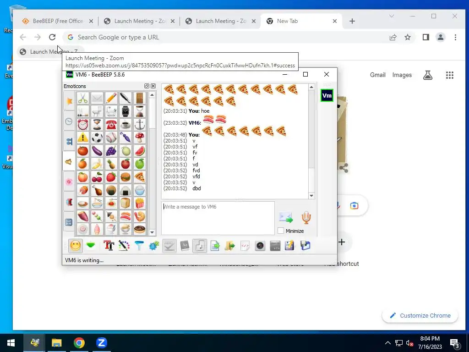Viewport: 469px width, 352px height.
Task: Open font selection with the TT icon
Action: coord(109,246)
